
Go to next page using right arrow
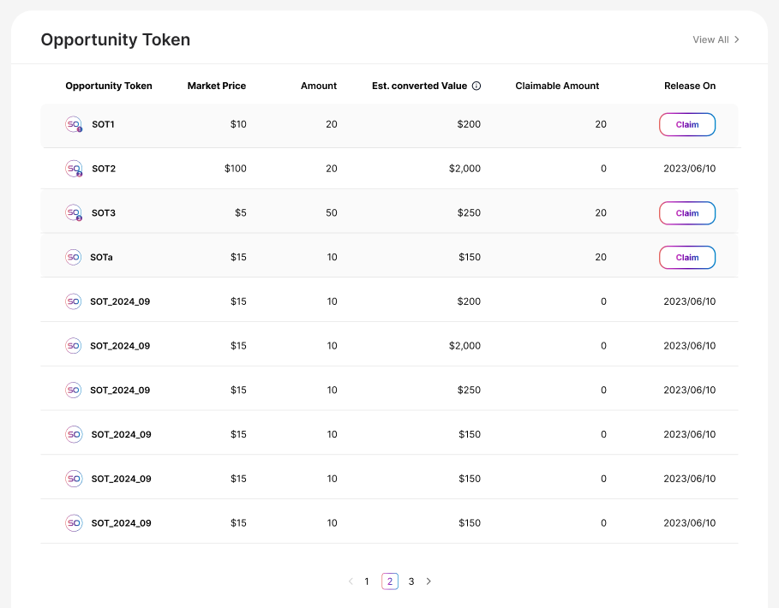(x=428, y=581)
